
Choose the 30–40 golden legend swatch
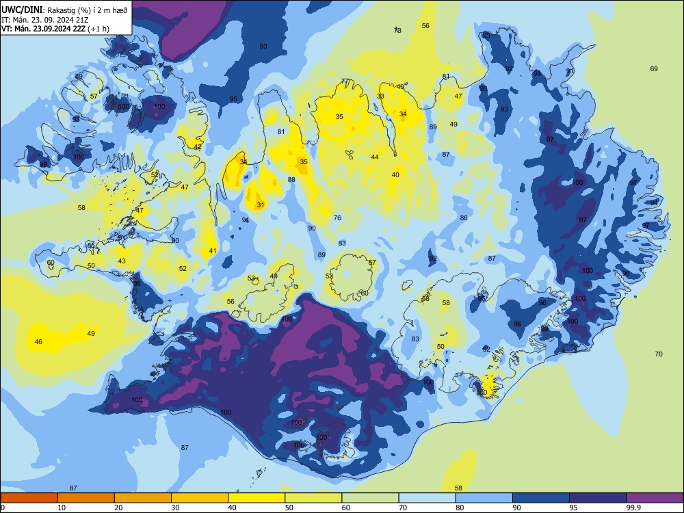click(x=200, y=498)
